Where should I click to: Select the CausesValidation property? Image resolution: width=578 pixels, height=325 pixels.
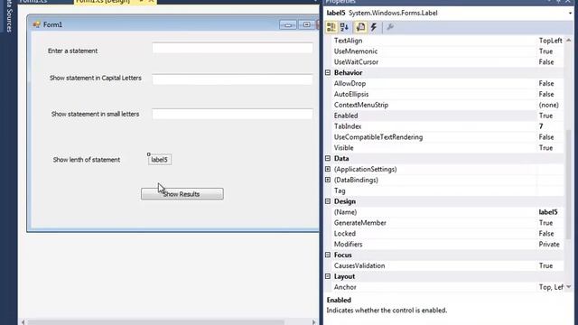[x=359, y=265]
